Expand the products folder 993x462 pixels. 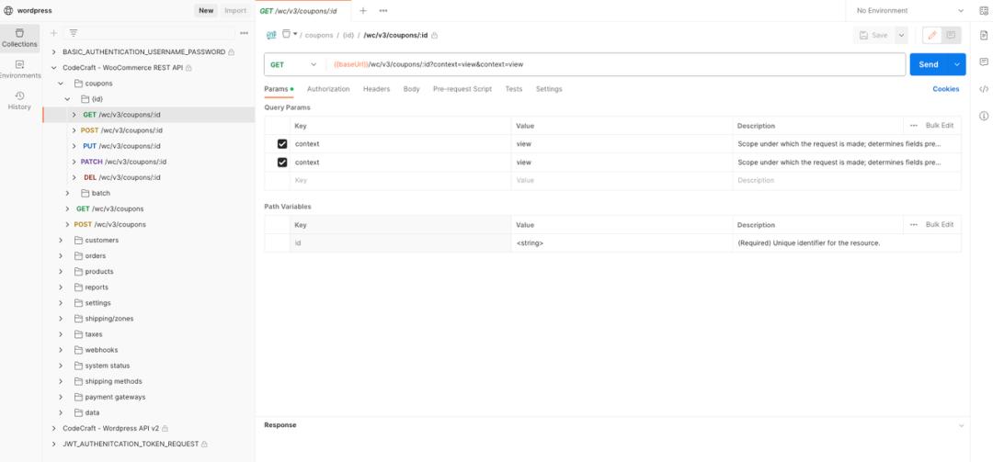point(61,272)
